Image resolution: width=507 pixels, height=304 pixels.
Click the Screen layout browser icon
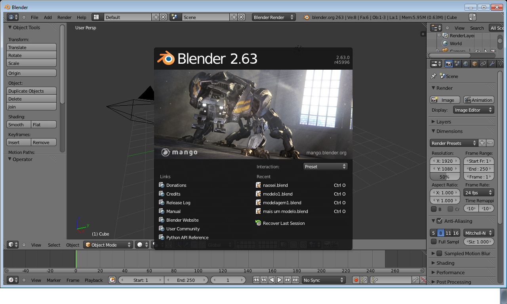(97, 17)
